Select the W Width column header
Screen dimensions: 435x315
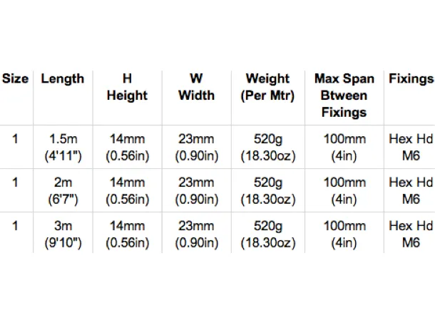pos(196,87)
